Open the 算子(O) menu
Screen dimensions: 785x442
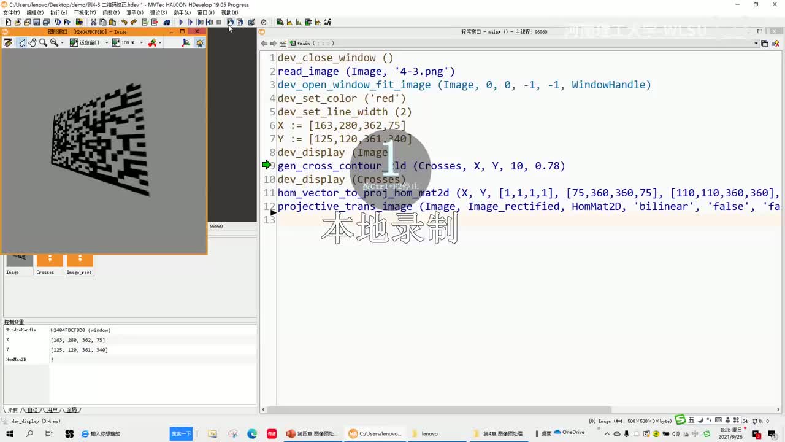134,12
